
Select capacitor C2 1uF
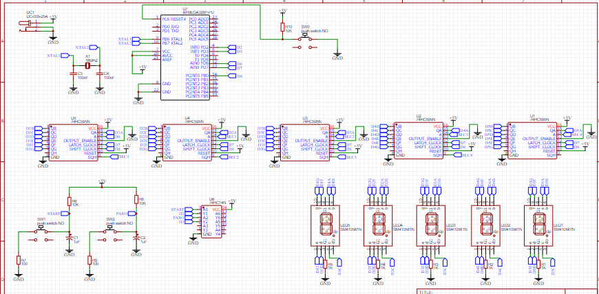pos(136,237)
